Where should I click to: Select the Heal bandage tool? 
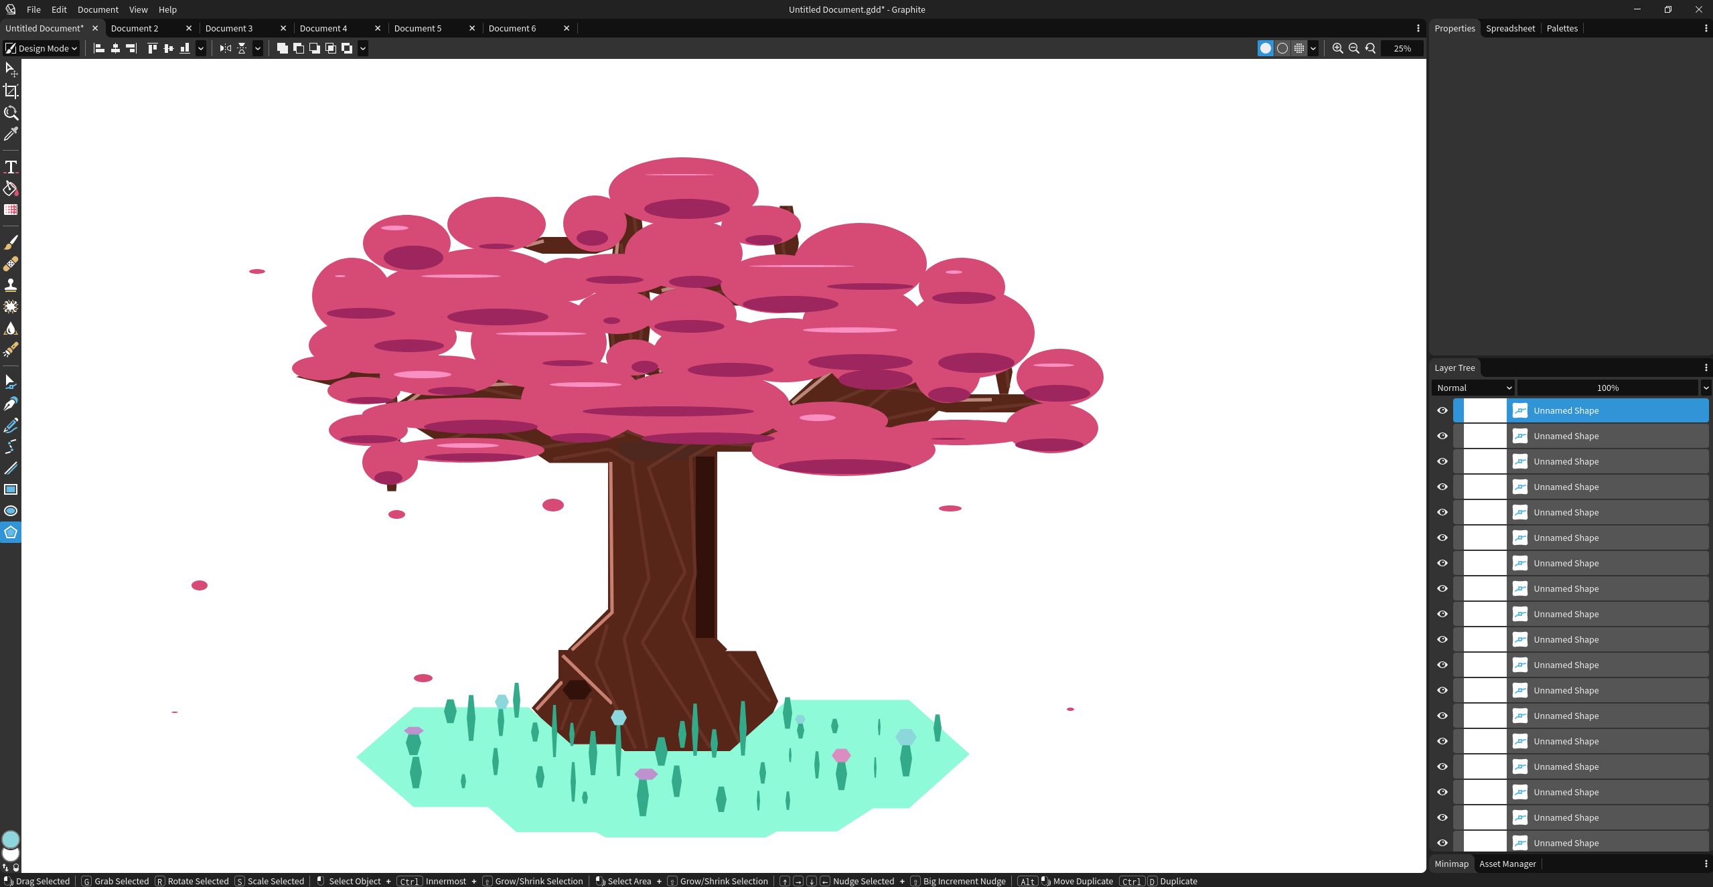[11, 264]
